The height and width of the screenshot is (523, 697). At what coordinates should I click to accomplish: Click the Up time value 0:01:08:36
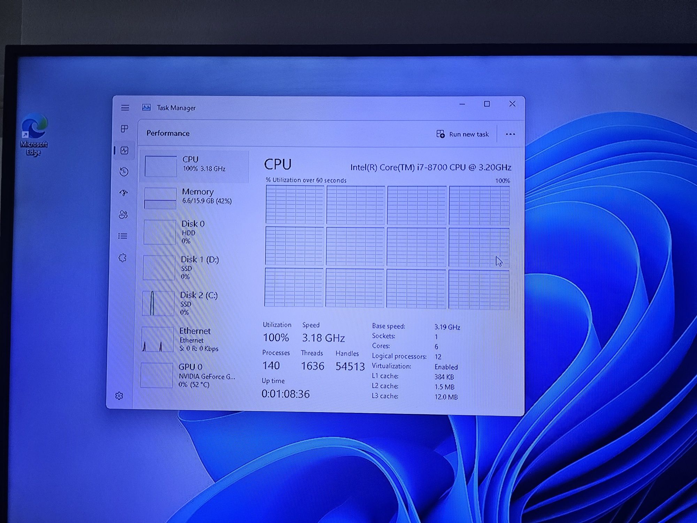point(285,394)
